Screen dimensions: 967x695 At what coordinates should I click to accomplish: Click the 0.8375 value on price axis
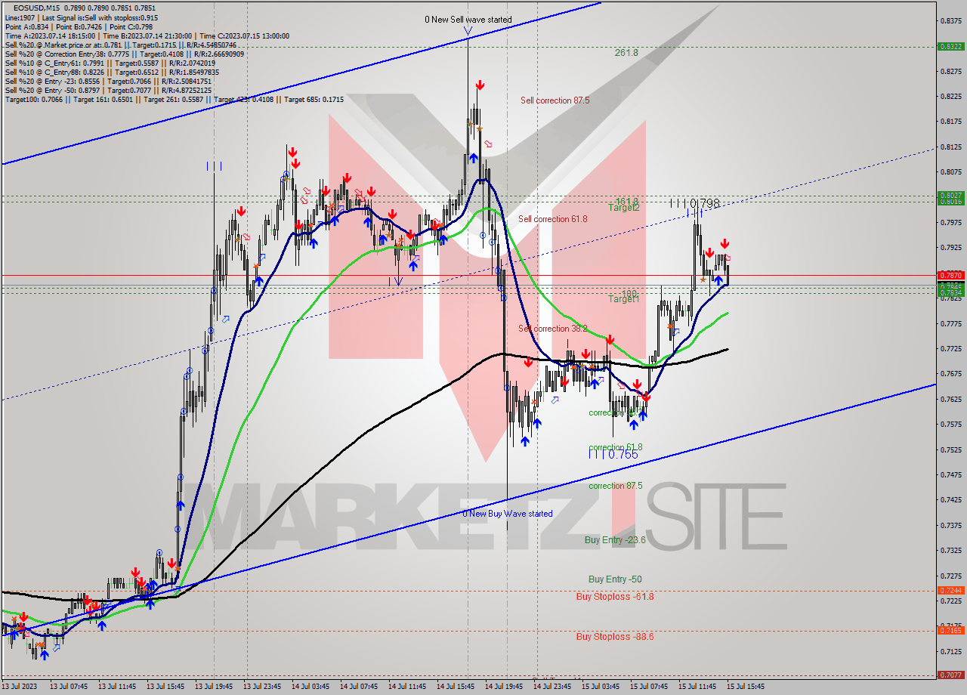951,21
